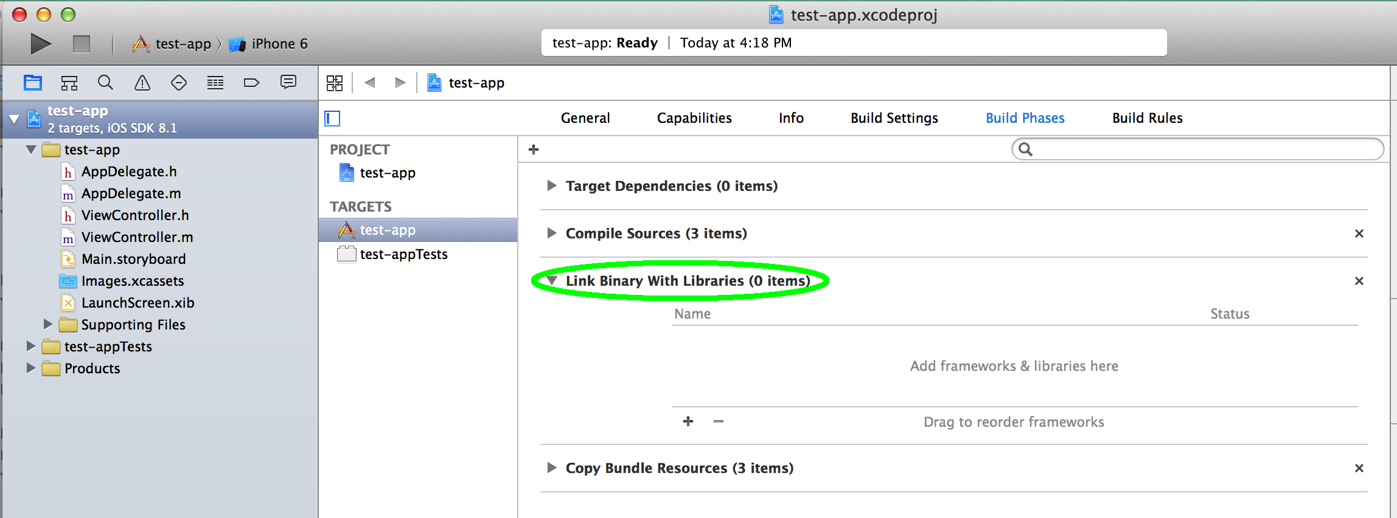Expand Compile Sources section

click(552, 233)
